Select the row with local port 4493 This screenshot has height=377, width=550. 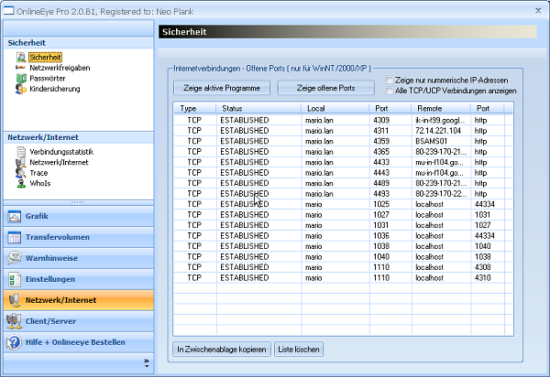coord(343,194)
